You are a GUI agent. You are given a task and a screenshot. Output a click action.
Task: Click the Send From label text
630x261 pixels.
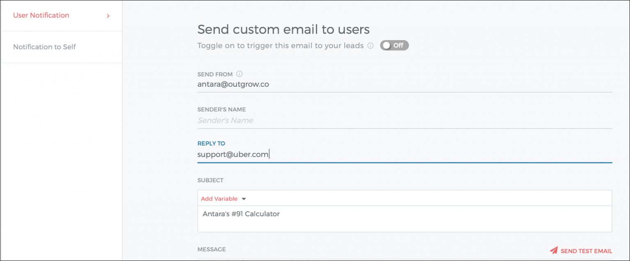point(215,74)
